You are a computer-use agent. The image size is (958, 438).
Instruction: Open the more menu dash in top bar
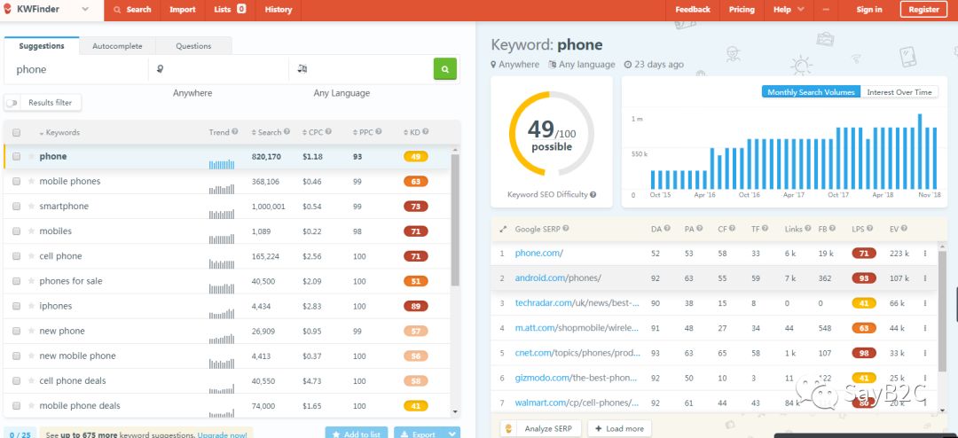(826, 9)
